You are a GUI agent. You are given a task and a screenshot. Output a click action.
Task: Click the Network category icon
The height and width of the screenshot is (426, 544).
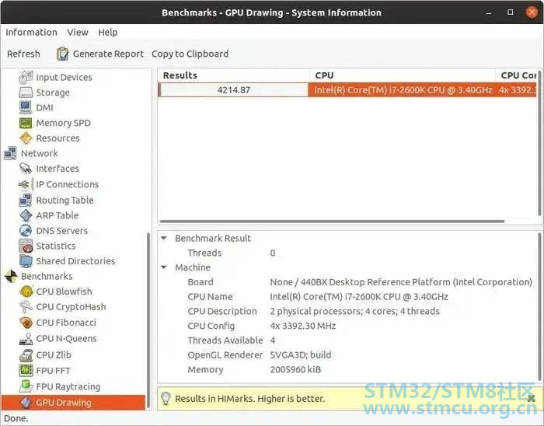pyautogui.click(x=10, y=153)
